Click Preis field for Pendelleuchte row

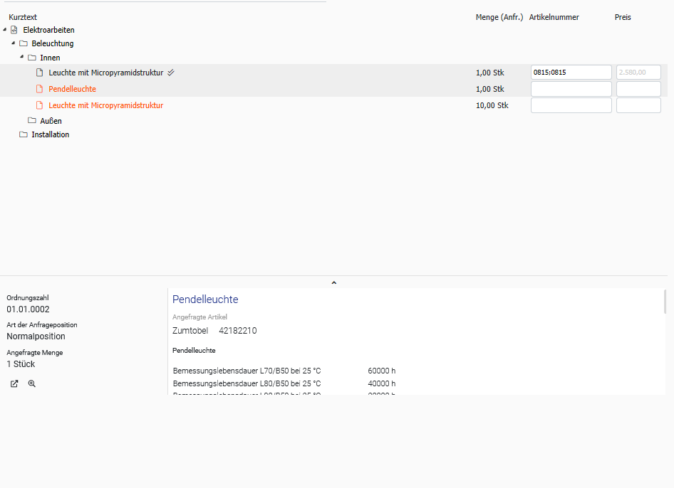(x=638, y=89)
